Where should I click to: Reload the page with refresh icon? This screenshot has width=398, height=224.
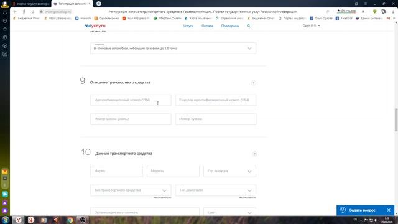point(33,12)
